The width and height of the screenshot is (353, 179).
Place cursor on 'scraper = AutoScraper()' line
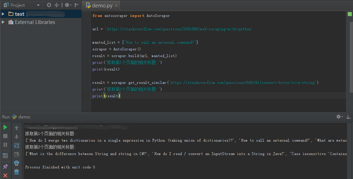pos(116,49)
